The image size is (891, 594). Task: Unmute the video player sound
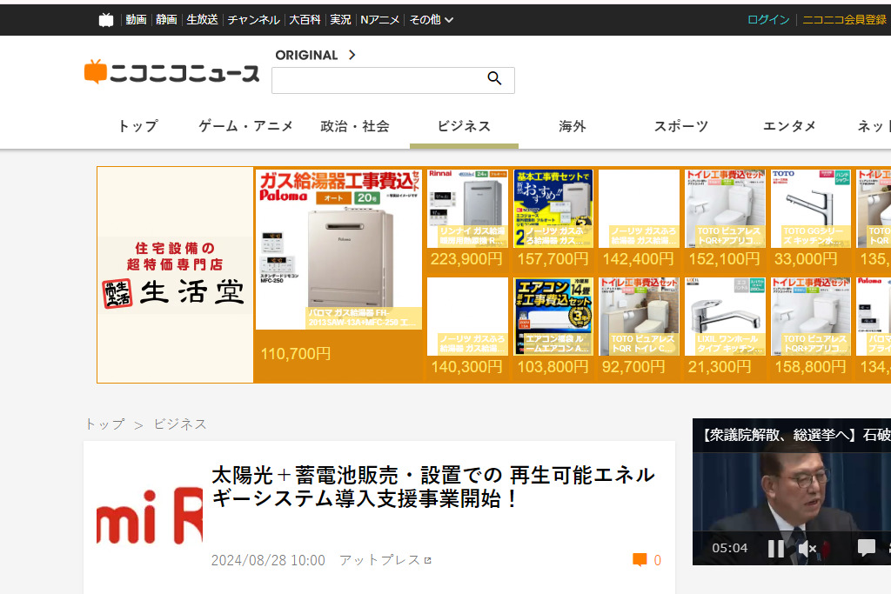click(x=807, y=549)
